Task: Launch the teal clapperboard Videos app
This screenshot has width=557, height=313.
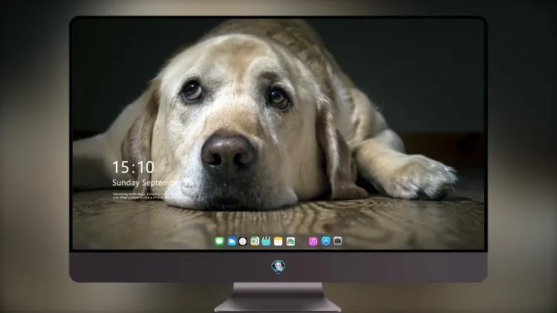Action: point(266,241)
